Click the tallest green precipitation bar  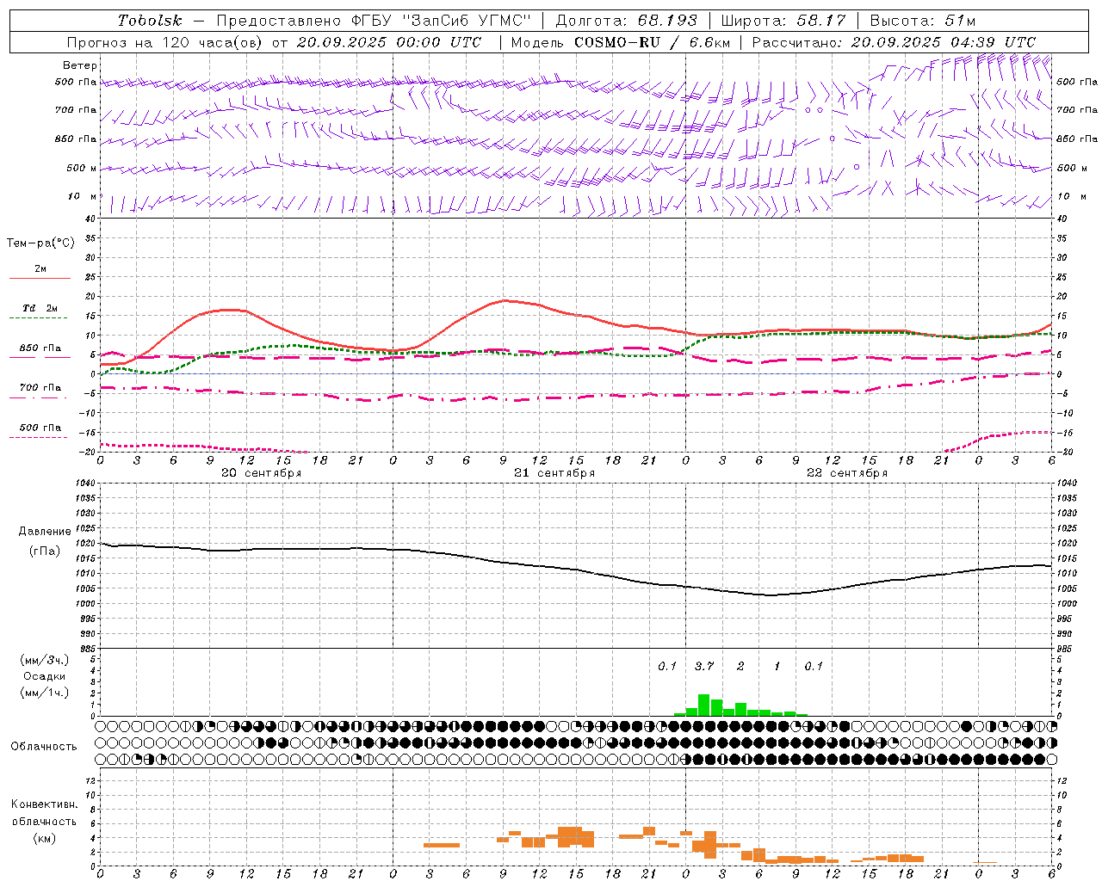click(703, 705)
